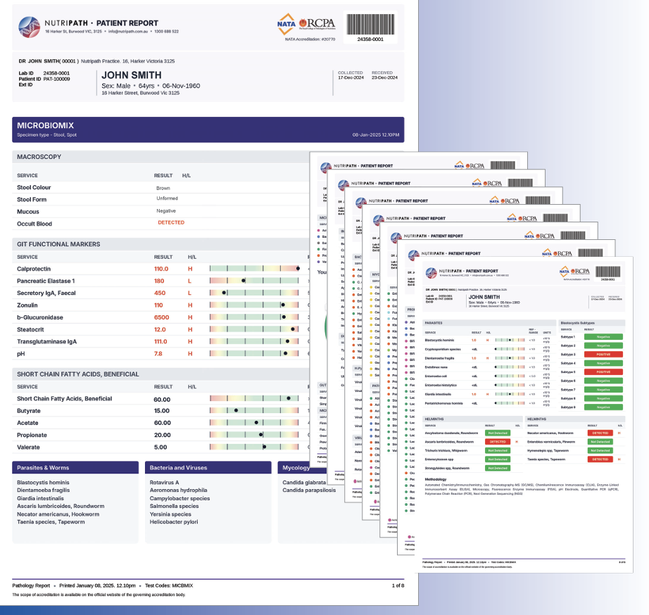Click the Valerate range bar
Viewport: 649px width, 615px height.
[254, 447]
